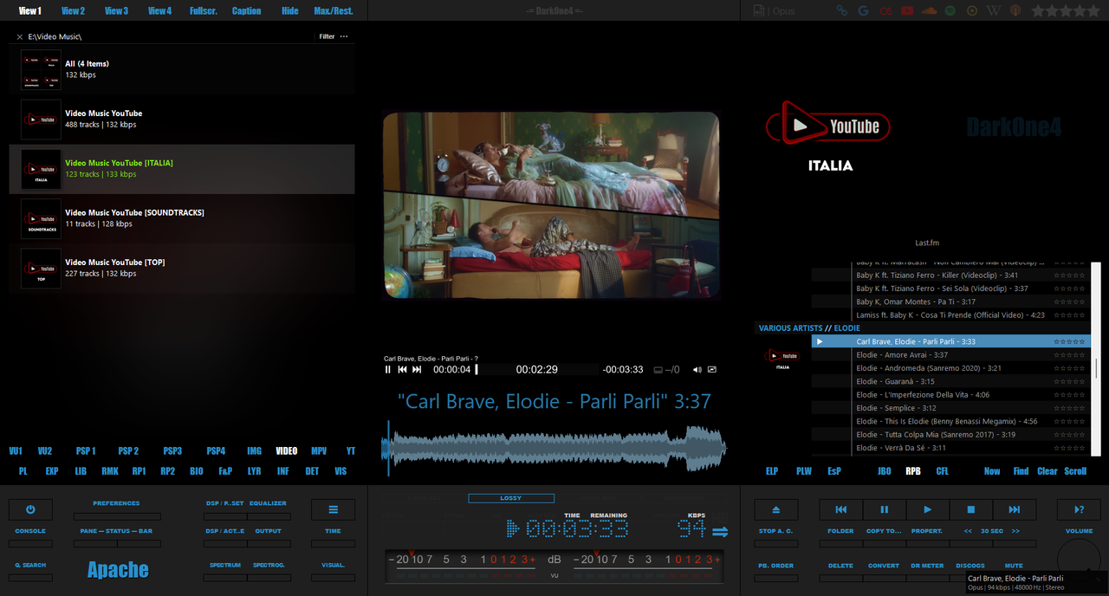Click the eject open button
This screenshot has width=1109, height=596.
tap(775, 509)
